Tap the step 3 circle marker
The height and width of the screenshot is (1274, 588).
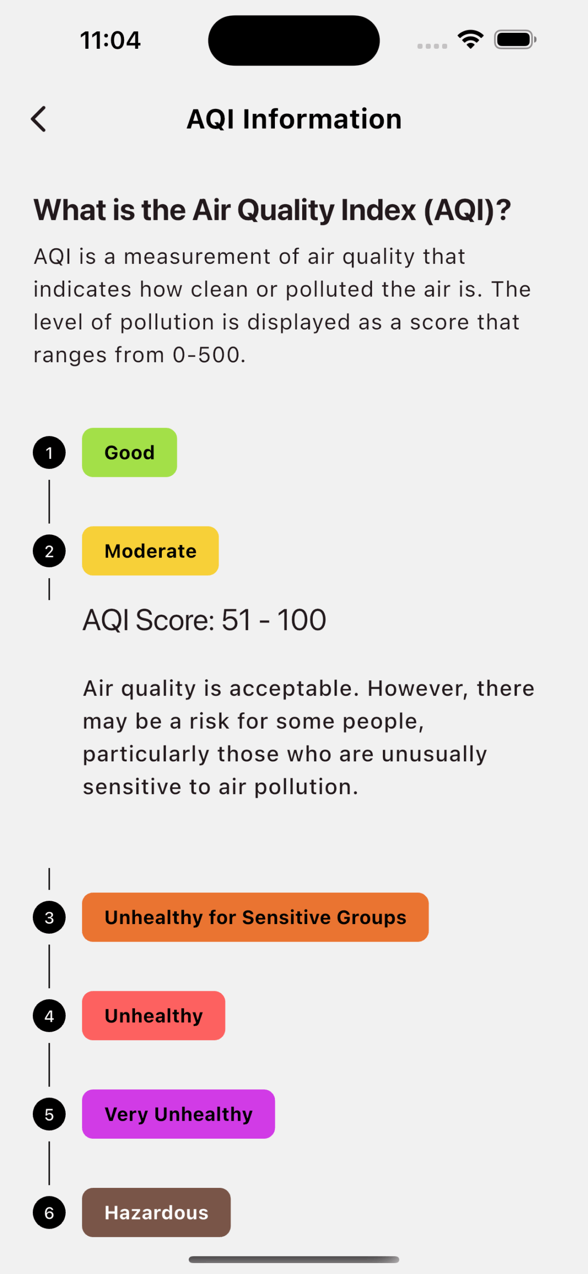(49, 917)
